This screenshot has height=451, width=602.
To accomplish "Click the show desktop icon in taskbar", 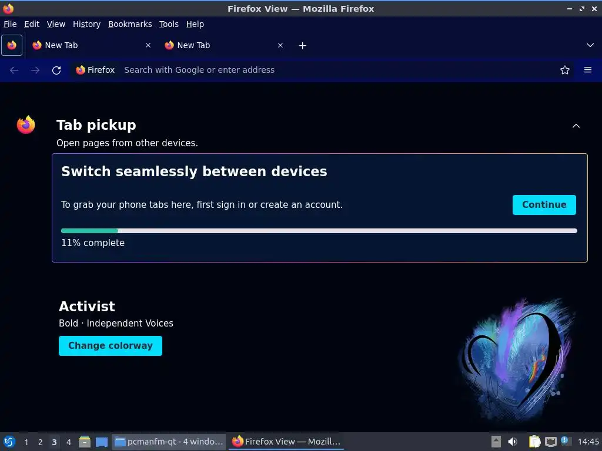I will (x=102, y=442).
